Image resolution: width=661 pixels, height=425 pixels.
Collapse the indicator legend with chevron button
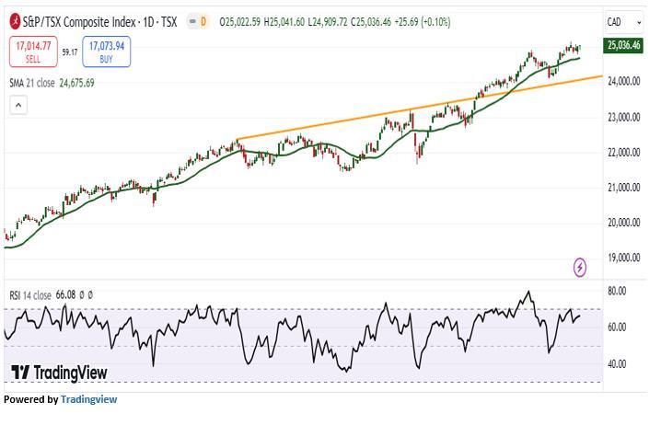coord(18,105)
